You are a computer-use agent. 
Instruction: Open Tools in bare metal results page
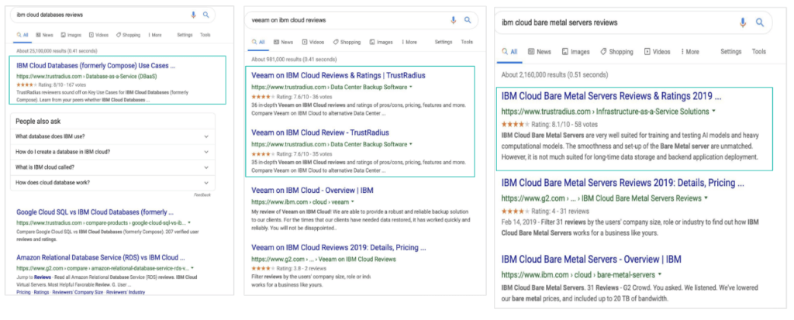coord(759,52)
